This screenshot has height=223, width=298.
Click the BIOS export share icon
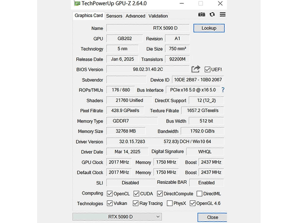(x=196, y=69)
